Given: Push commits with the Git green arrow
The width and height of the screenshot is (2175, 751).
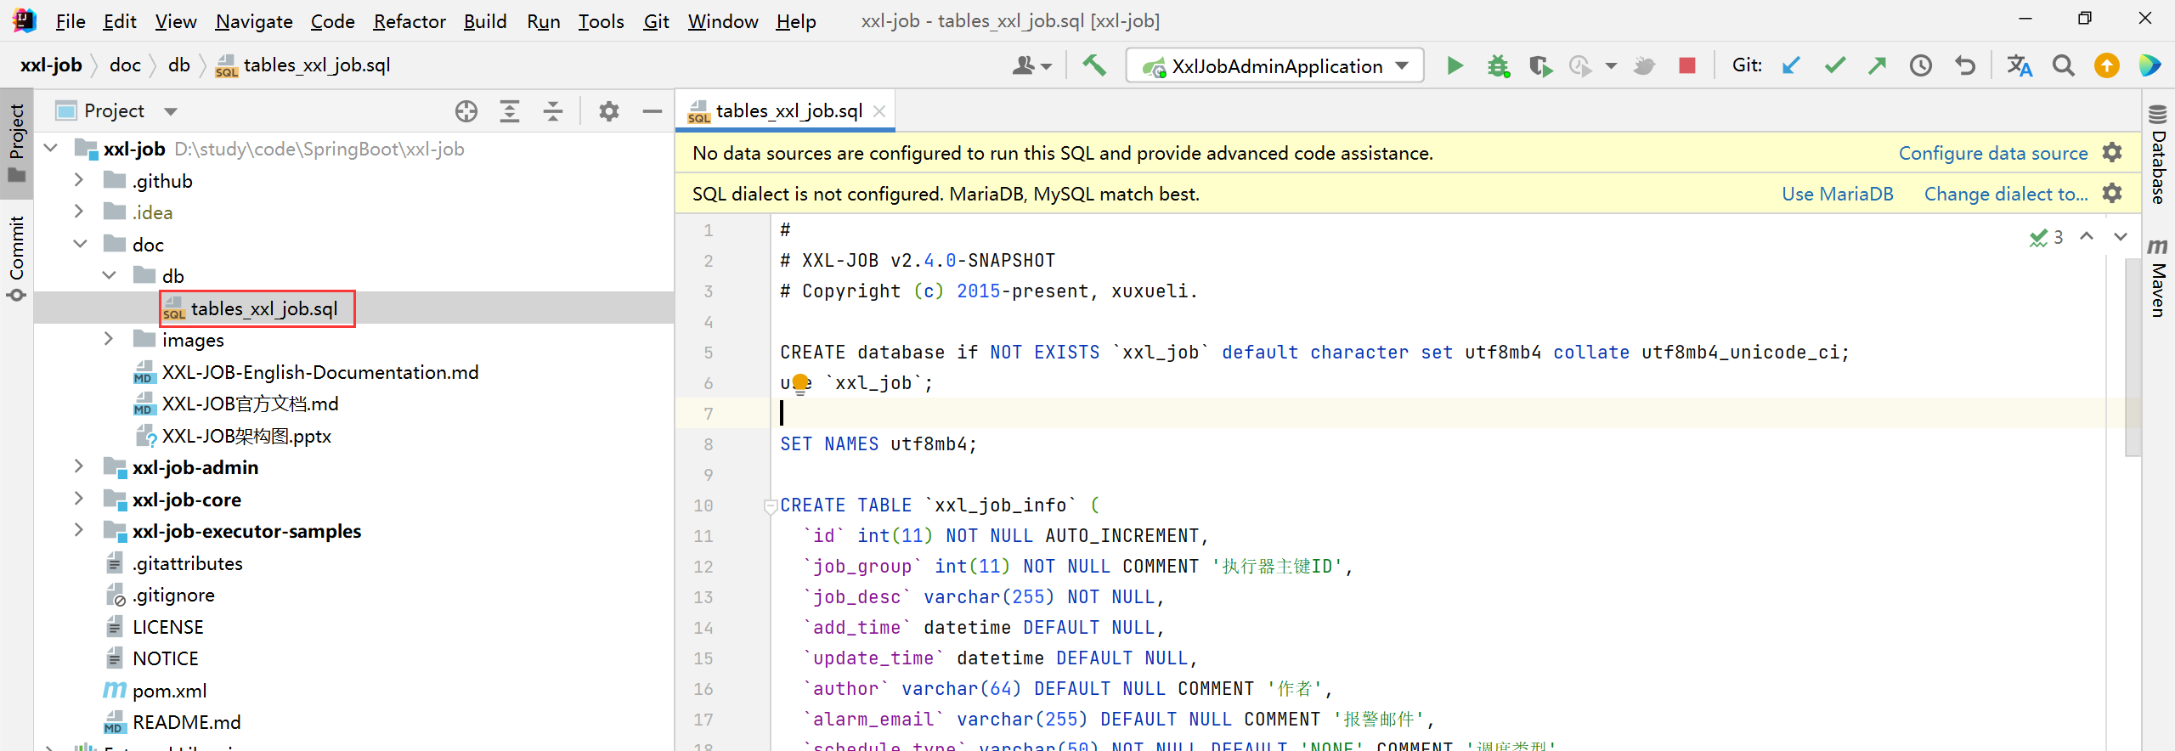Looking at the screenshot, I should point(1877,65).
